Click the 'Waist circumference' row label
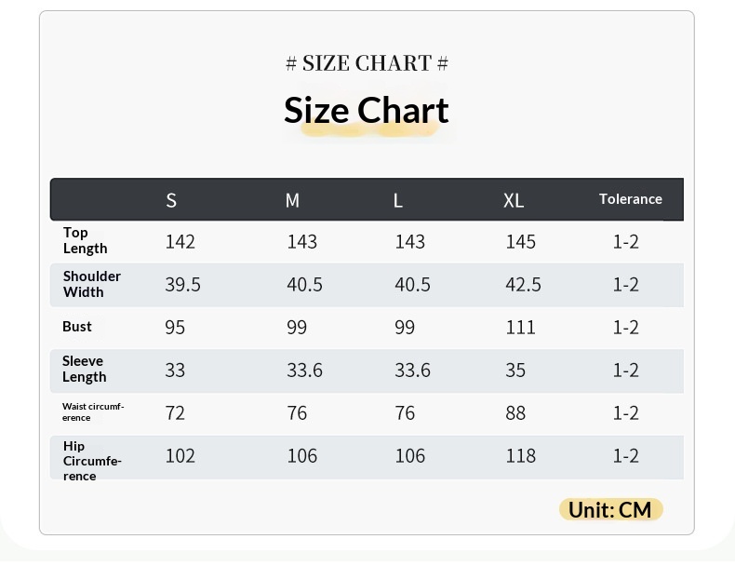 coord(92,411)
